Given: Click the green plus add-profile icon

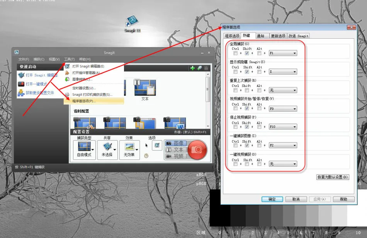Looking at the screenshot, I should point(192,68).
